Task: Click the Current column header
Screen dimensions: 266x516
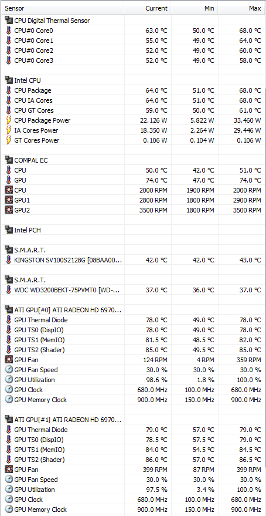Action: point(148,8)
